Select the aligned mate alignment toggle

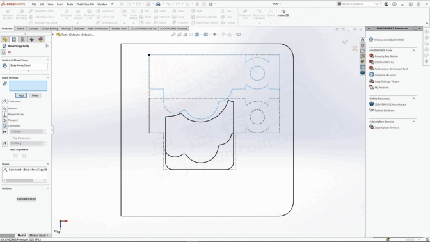pos(15,156)
